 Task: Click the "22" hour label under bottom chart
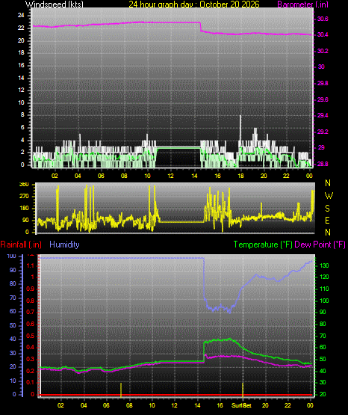[288, 405]
